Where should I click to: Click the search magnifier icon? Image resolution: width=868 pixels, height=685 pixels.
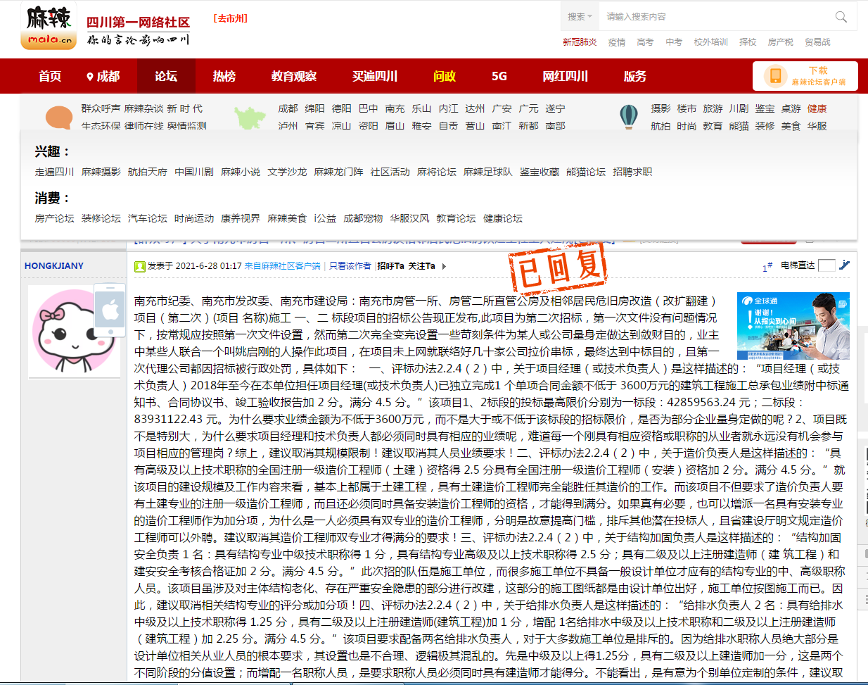pyautogui.click(x=841, y=17)
